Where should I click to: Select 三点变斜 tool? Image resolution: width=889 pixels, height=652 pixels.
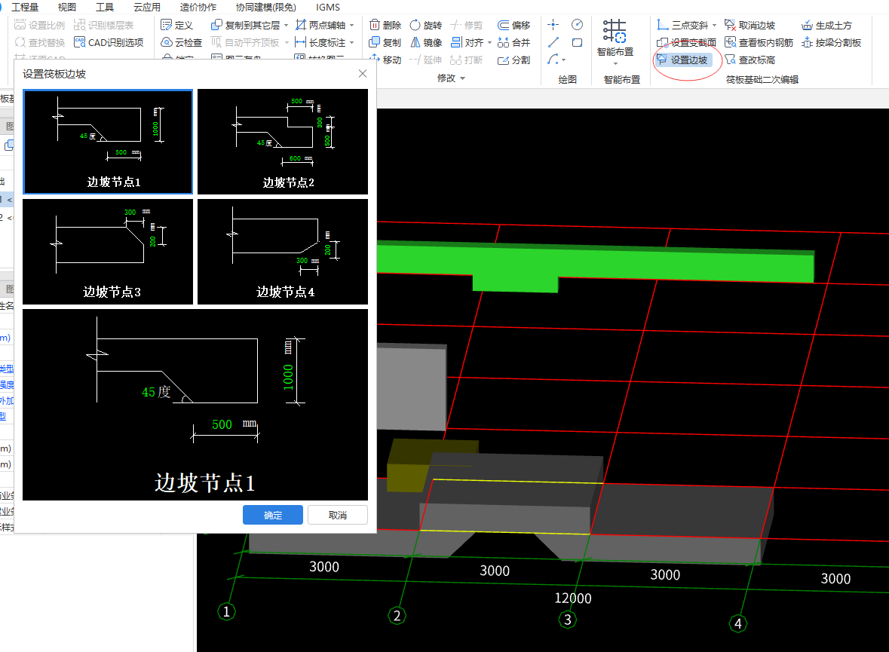click(682, 25)
